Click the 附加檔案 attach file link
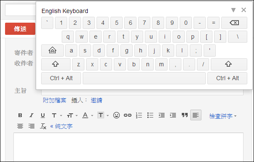The height and width of the screenshot is (162, 254). [55, 100]
